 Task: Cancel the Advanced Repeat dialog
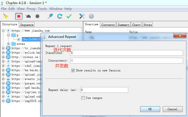[173, 109]
